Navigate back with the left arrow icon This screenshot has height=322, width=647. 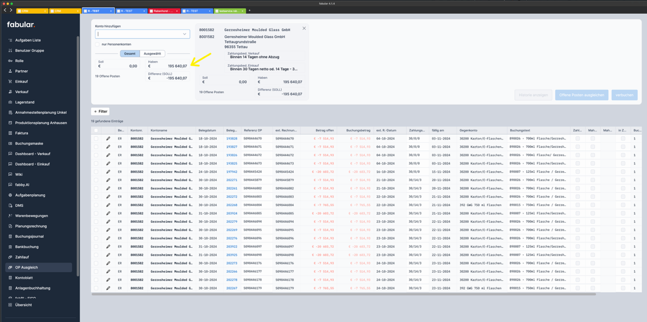(5, 10)
